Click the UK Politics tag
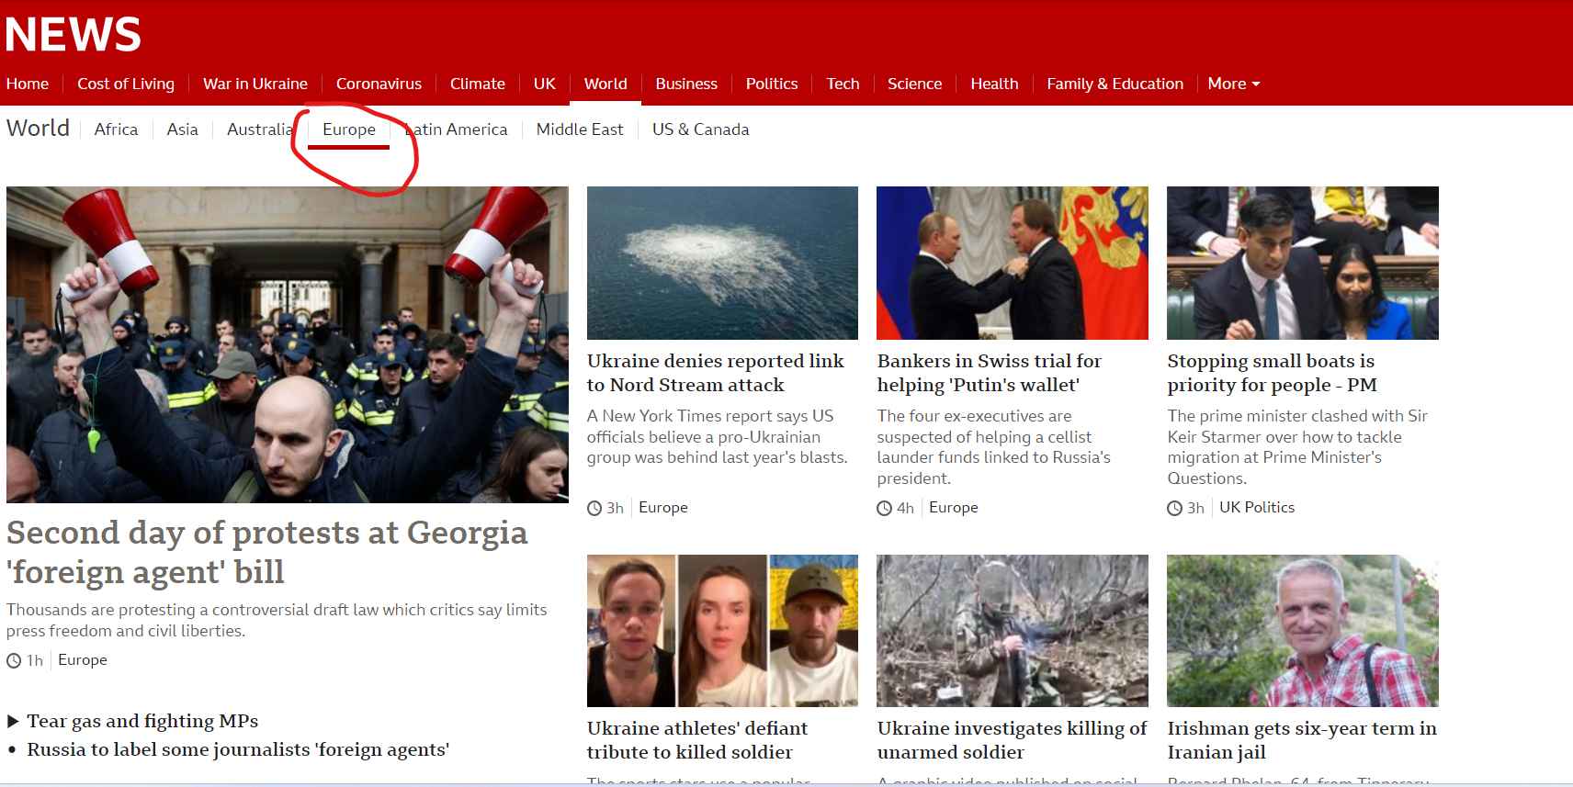 coord(1257,507)
